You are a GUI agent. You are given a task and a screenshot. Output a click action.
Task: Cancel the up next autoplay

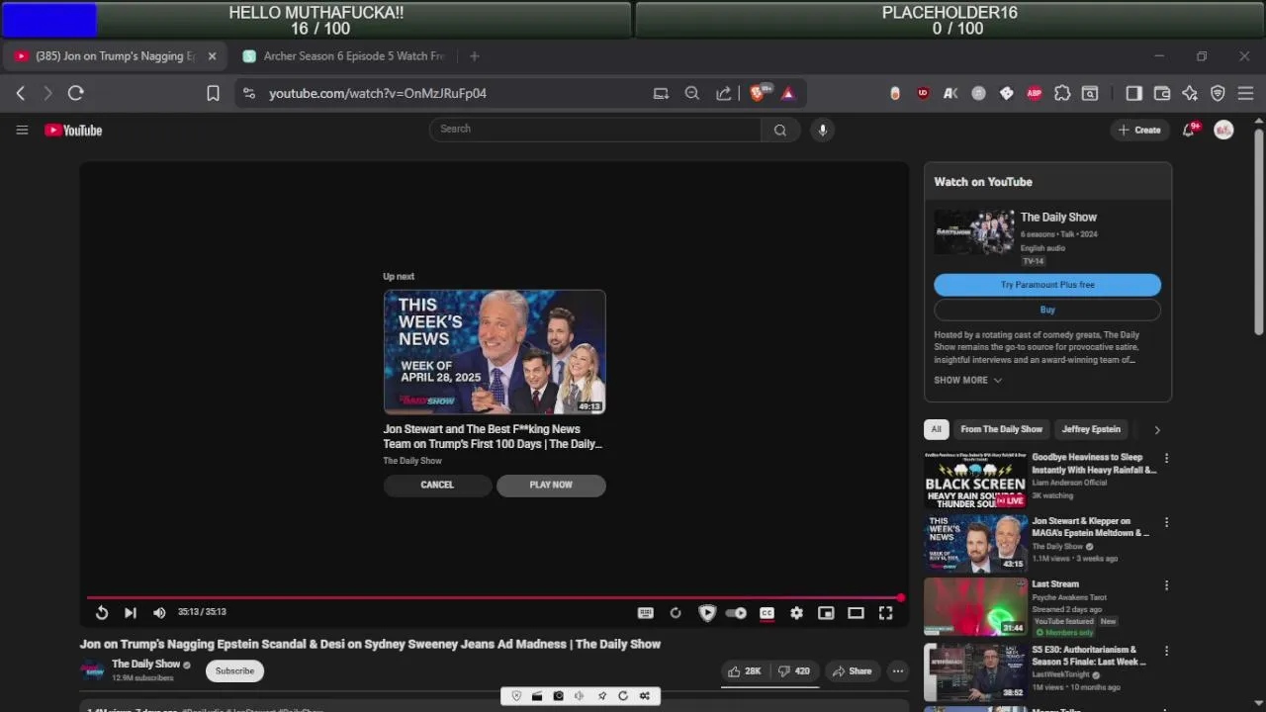click(x=437, y=485)
